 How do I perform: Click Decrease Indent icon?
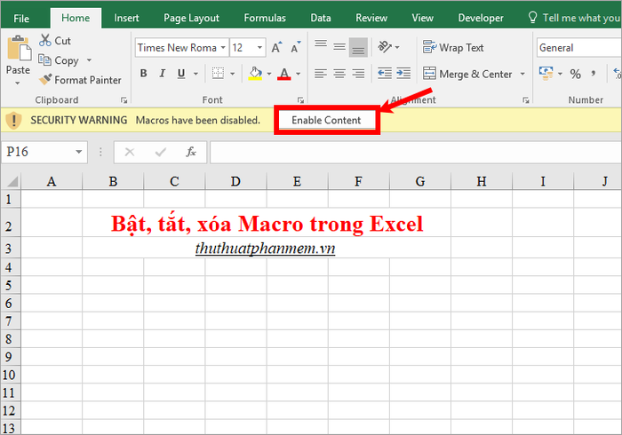[x=385, y=74]
